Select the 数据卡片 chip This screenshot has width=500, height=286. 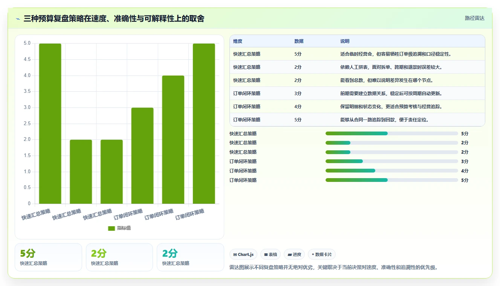(x=322, y=254)
